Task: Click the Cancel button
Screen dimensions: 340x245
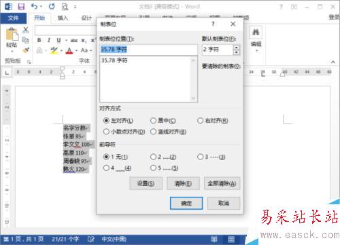Action: coord(224,203)
